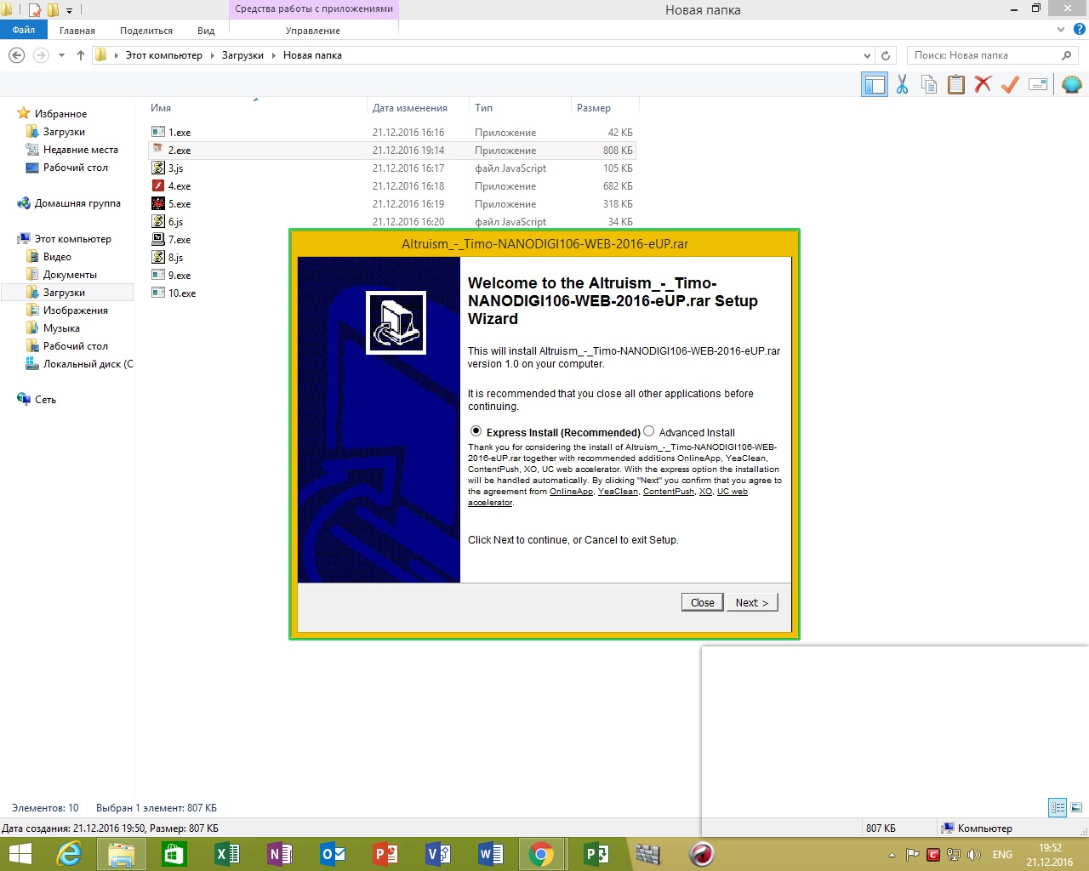Open the OnlineApp agreement link
1089x871 pixels.
point(571,492)
